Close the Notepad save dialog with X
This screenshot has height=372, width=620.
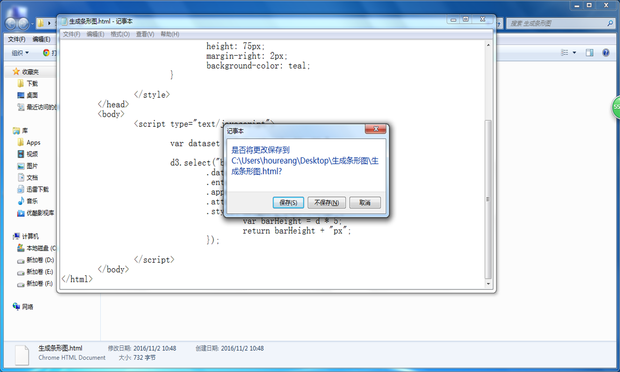pos(375,129)
